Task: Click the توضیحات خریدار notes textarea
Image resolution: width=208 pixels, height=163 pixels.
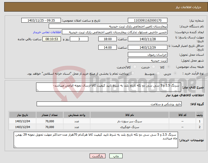Action: 96,140
